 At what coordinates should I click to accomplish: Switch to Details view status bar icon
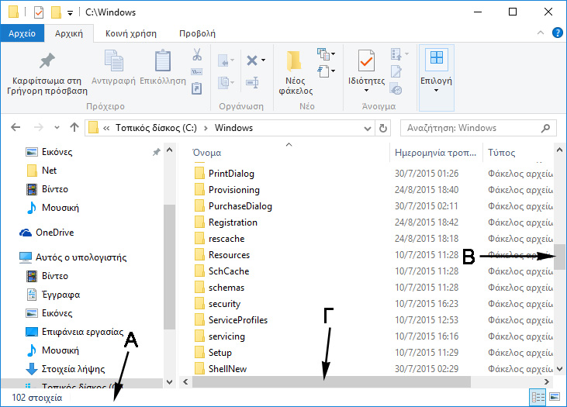click(538, 398)
